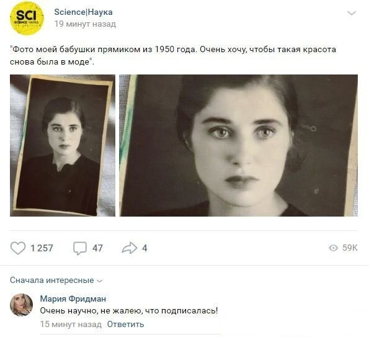Open Мария Фридман's name link
Viewport: 369px width, 337px height.
tap(73, 299)
